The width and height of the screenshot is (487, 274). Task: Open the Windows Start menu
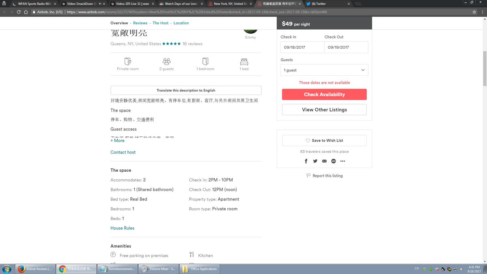point(7,269)
